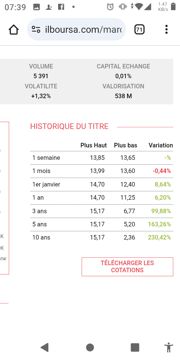This screenshot has width=180, height=361.
Task: Tap the image notification icon in status bar
Action: click(36, 7)
